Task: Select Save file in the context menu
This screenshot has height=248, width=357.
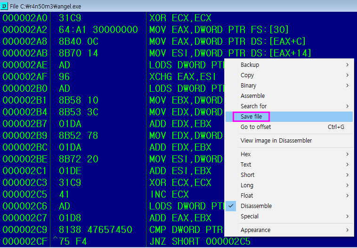Action: coord(289,117)
